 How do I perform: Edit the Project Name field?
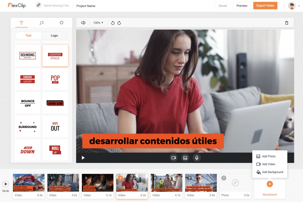click(x=86, y=6)
